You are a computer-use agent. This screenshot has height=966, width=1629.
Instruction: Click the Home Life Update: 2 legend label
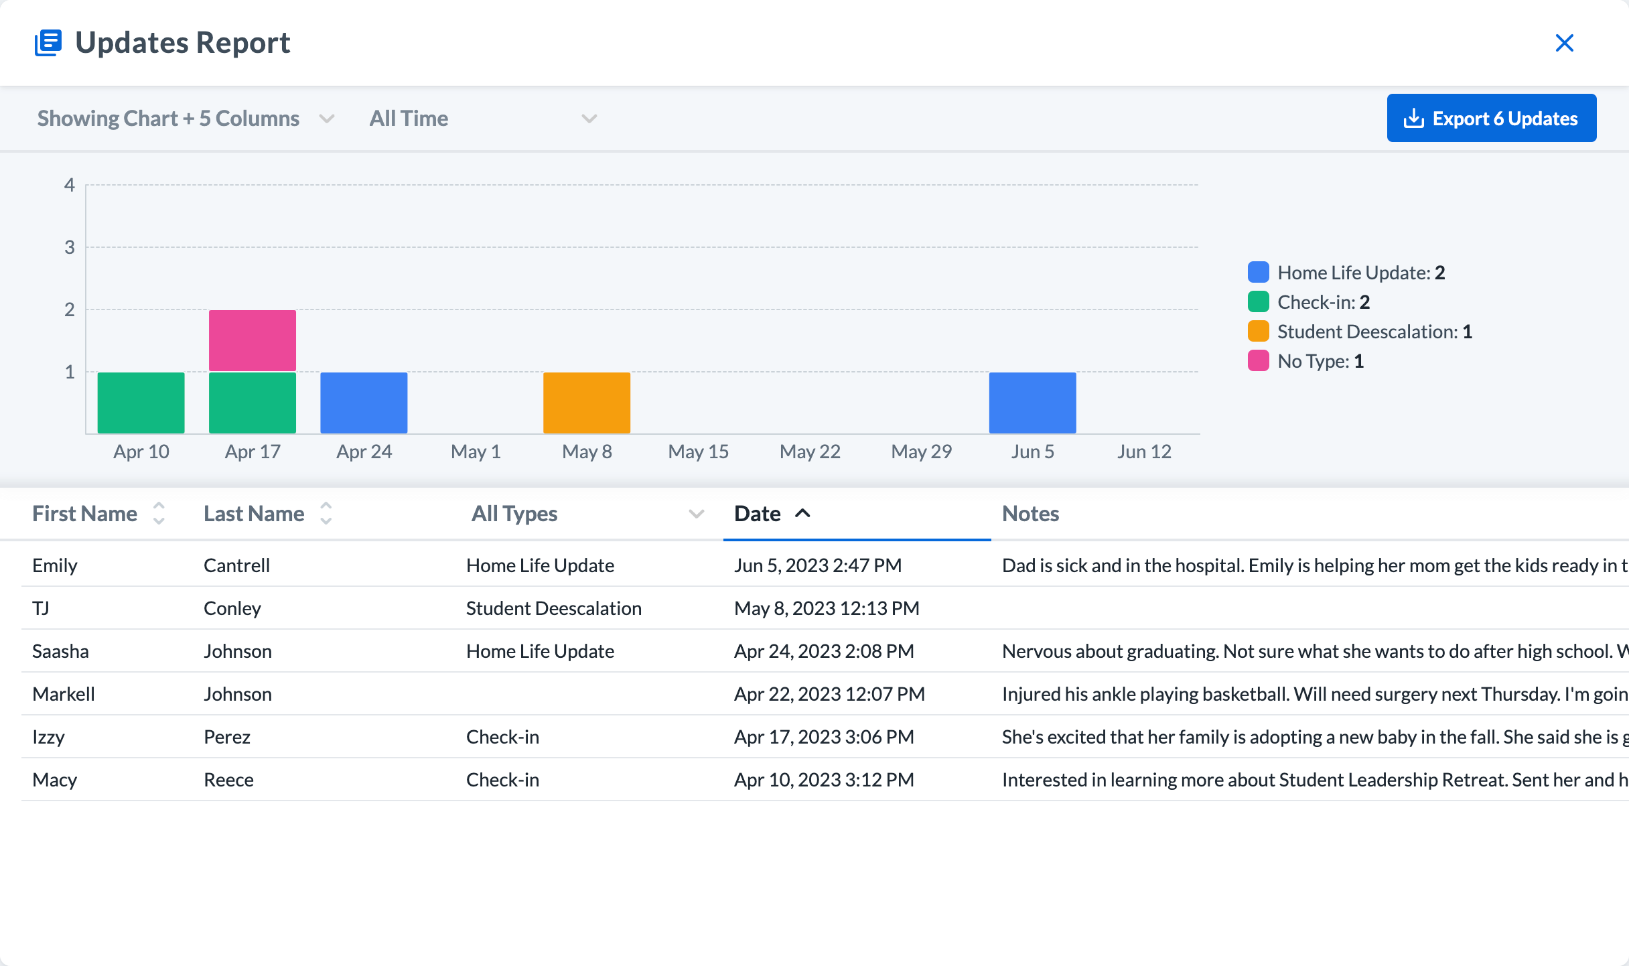pyautogui.click(x=1361, y=272)
